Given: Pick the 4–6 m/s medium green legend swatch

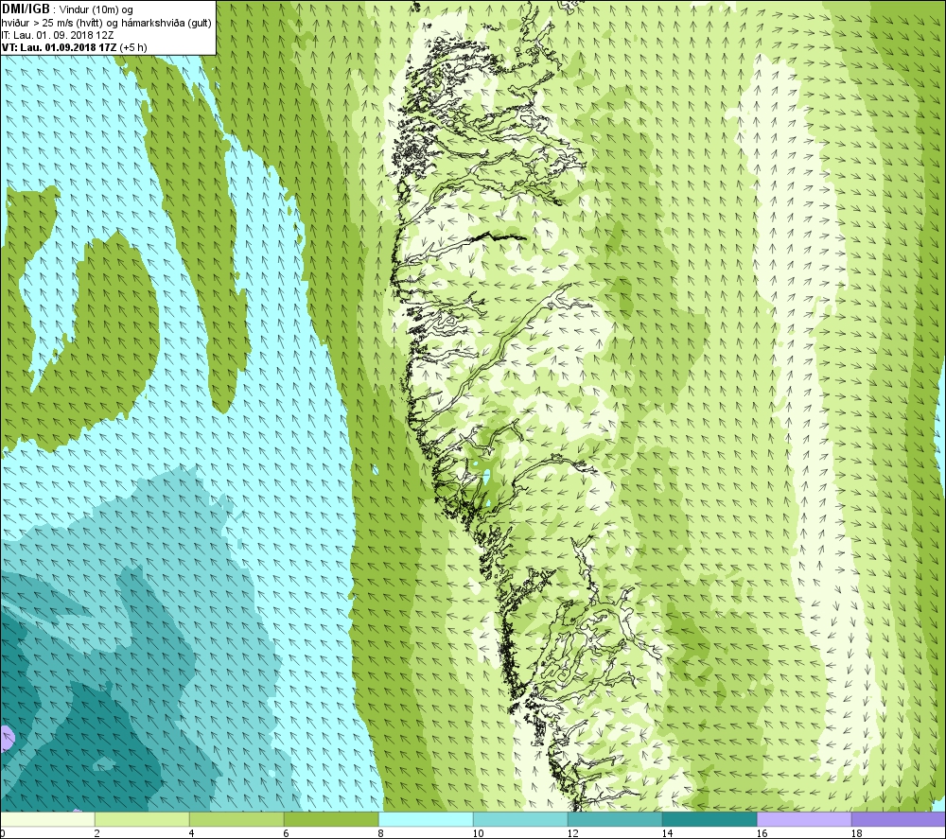Looking at the screenshot, I should click(237, 819).
